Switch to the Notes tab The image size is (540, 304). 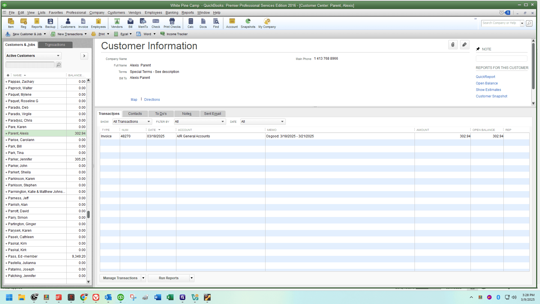coord(187,114)
